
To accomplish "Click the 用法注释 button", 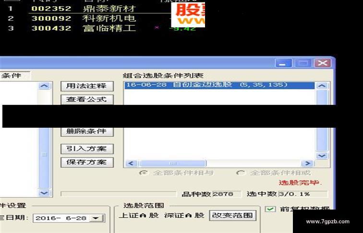I will point(87,86).
